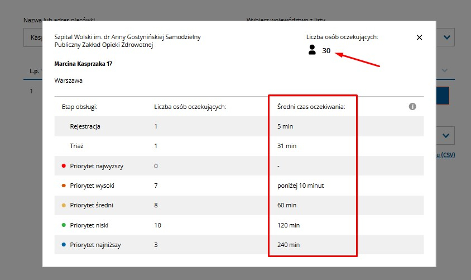Open the dropdown chevron above the CSV link
Screen dimensions: 471x280
pos(446,136)
